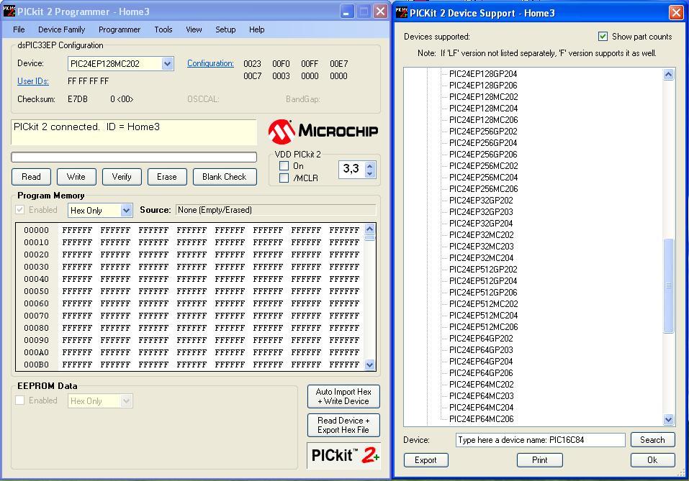Select PIC24EP128GP204 in device list
Screen dimensions: 689x481
483,74
